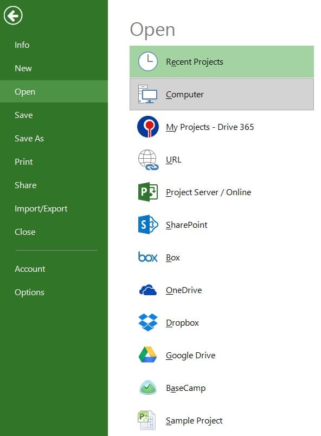
Task: Click the SharePoint icon
Action: point(148,225)
